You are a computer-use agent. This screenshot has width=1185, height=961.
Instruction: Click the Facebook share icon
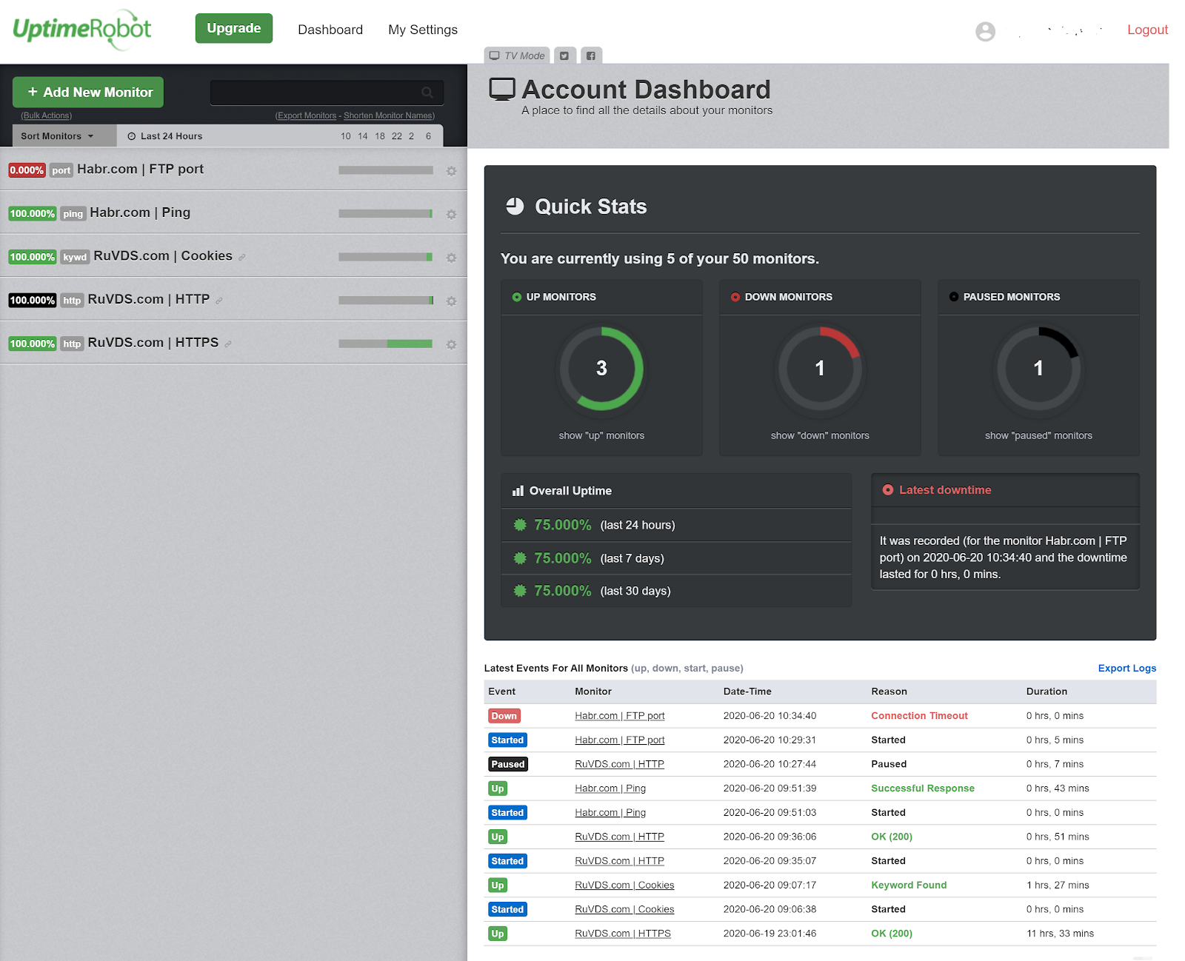[x=591, y=56]
